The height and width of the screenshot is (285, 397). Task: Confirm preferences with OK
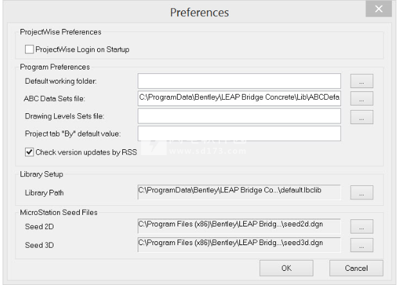coord(286,268)
